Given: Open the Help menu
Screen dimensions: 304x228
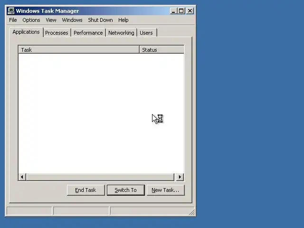Looking at the screenshot, I should point(123,20).
